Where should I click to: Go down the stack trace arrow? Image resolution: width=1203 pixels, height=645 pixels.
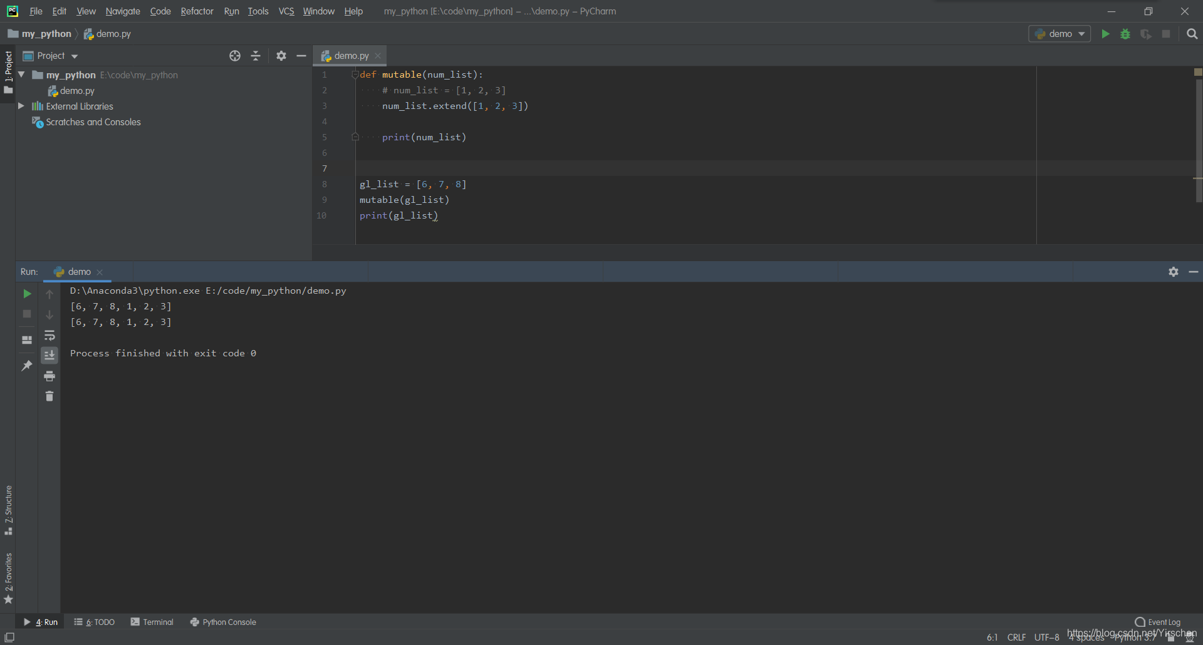point(49,314)
